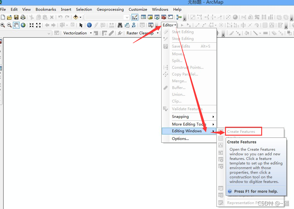Click the Merge... menu entry
Viewport: 294px width, 209px height.
(189, 81)
